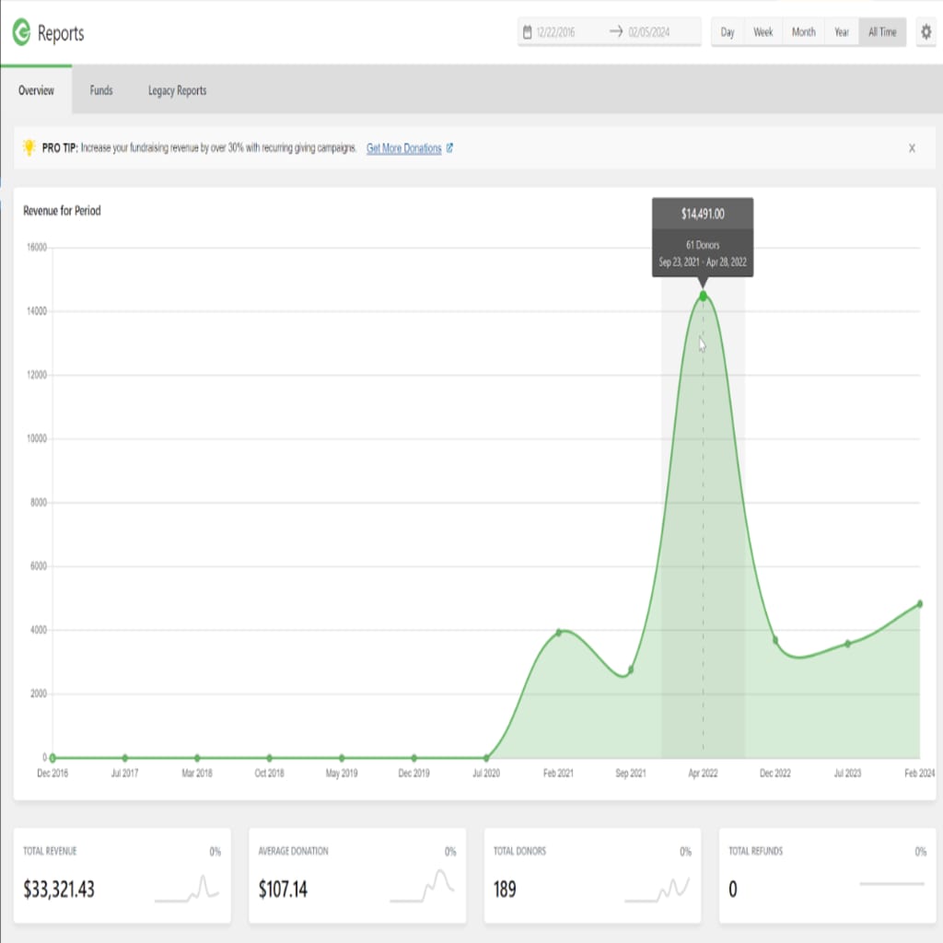Screen dimensions: 943x943
Task: Open the Funds tab
Action: pyautogui.click(x=101, y=90)
